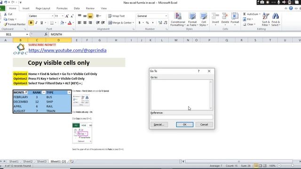
Task: Click the zoom slider in status bar
Action: click(293, 166)
